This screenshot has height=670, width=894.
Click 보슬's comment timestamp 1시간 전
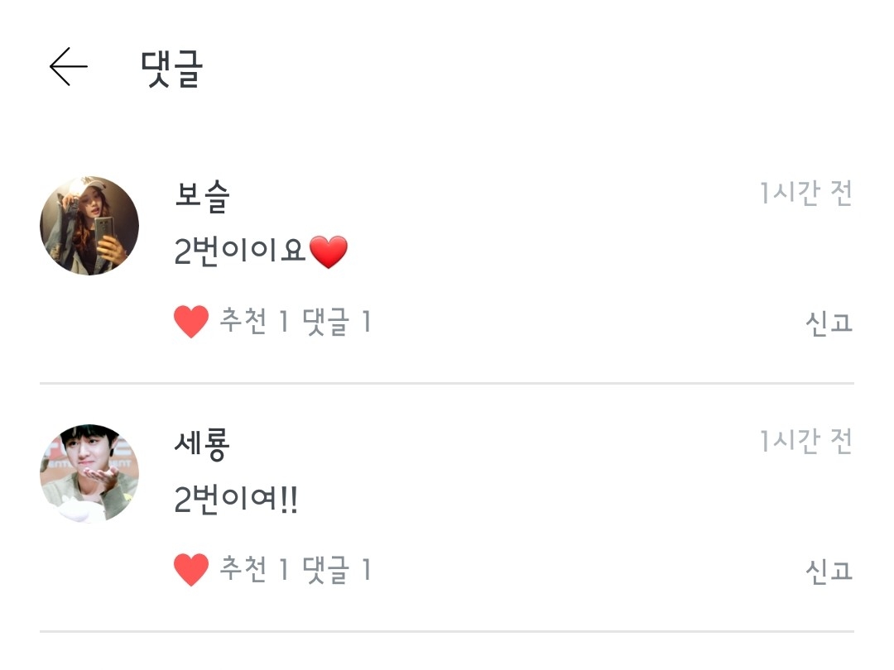coord(805,194)
